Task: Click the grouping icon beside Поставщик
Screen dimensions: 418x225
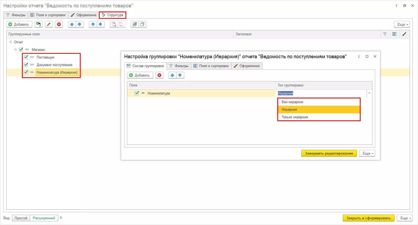Action: (32, 57)
